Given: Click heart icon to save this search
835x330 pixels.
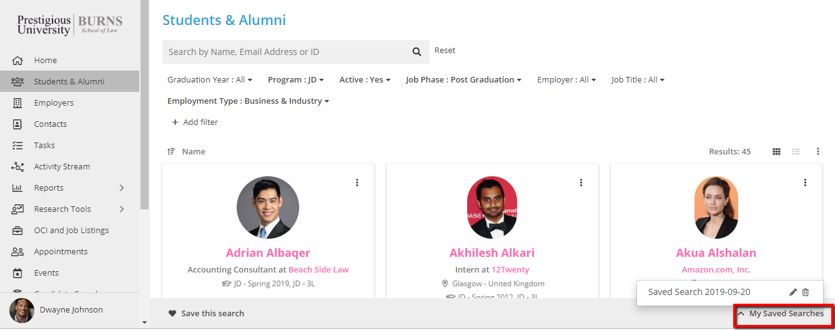Looking at the screenshot, I should pos(172,314).
